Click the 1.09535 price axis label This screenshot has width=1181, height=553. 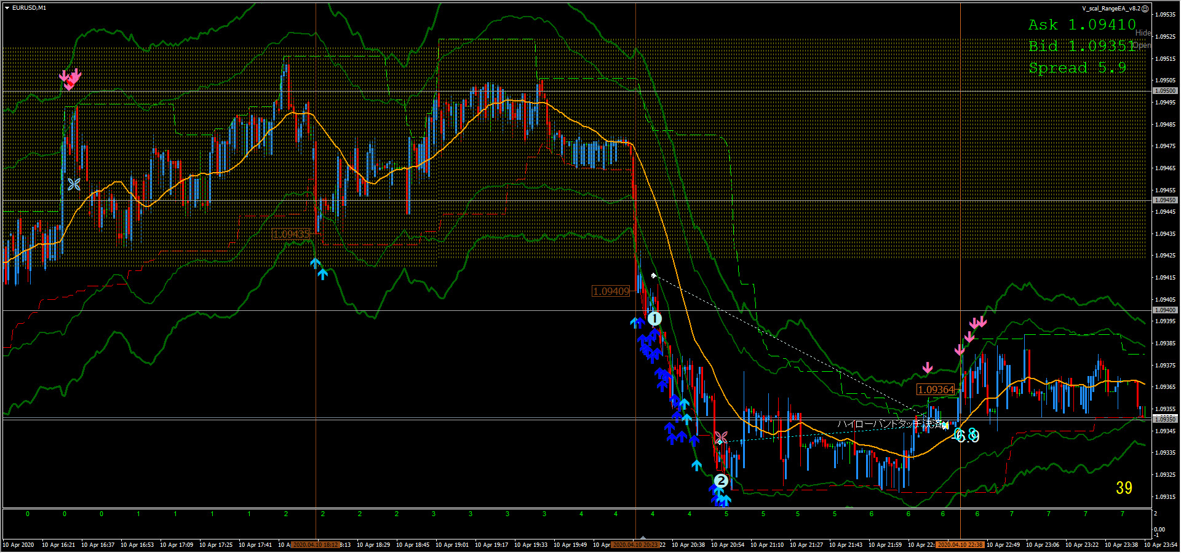[1166, 15]
